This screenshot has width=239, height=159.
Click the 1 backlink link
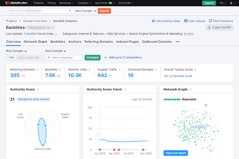pos(30,34)
